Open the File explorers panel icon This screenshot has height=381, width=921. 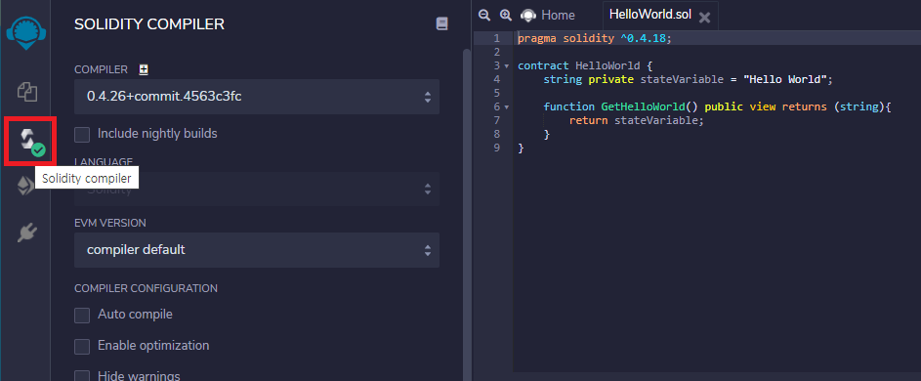pyautogui.click(x=27, y=92)
